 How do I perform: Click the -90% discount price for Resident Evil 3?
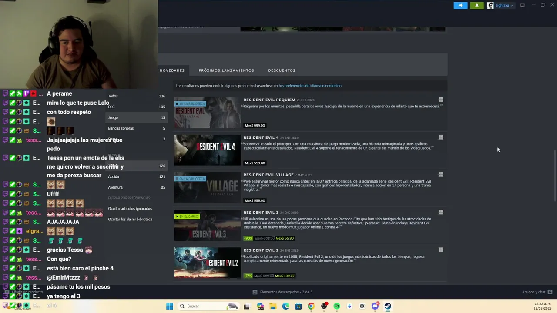click(x=269, y=238)
